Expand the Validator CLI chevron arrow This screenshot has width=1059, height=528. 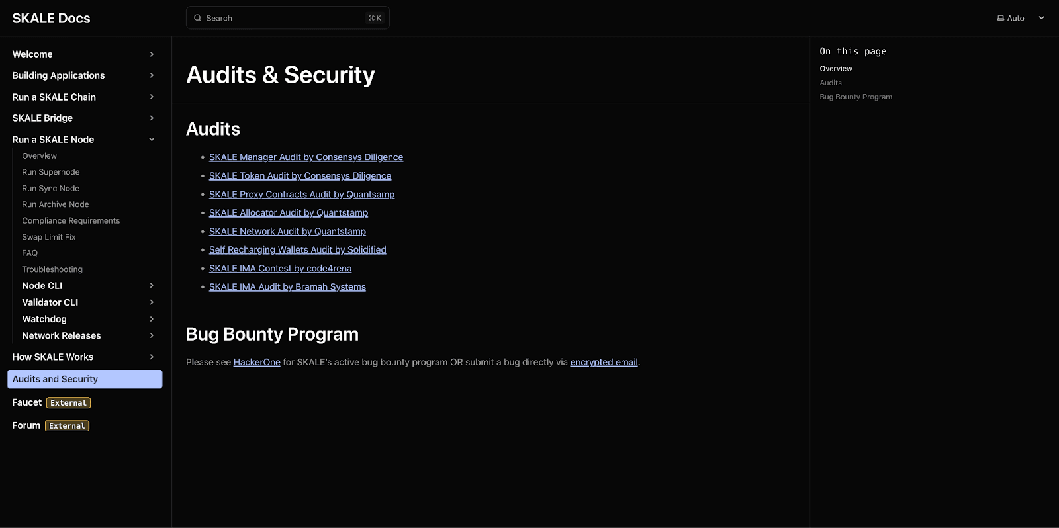tap(152, 302)
